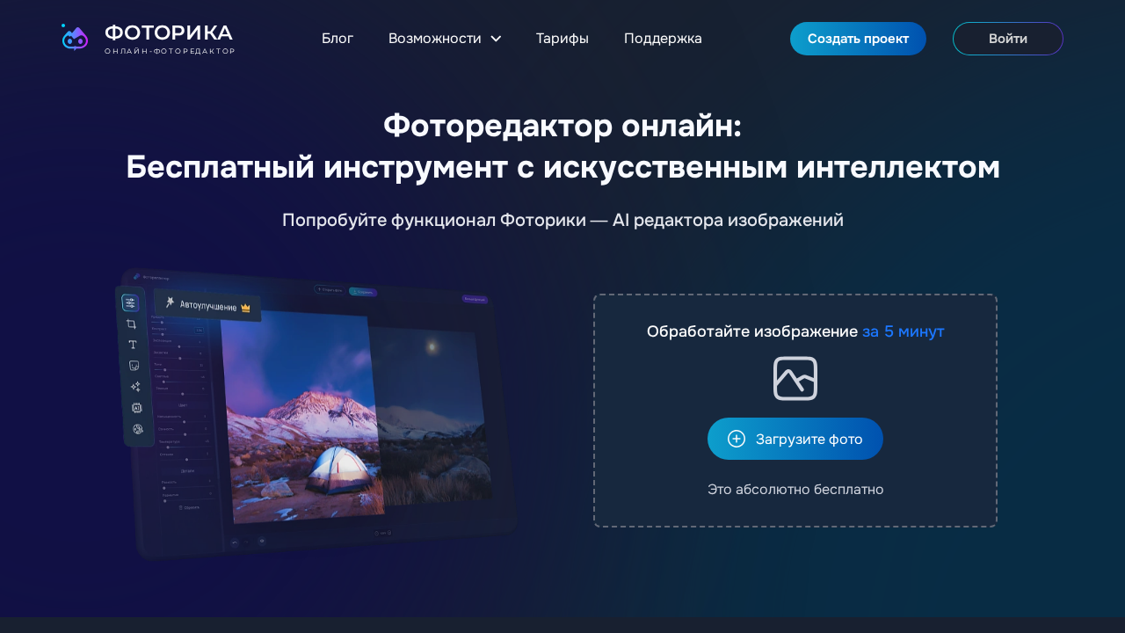Click the background removal tool icon
Screen dimensions: 1125x633
134,365
